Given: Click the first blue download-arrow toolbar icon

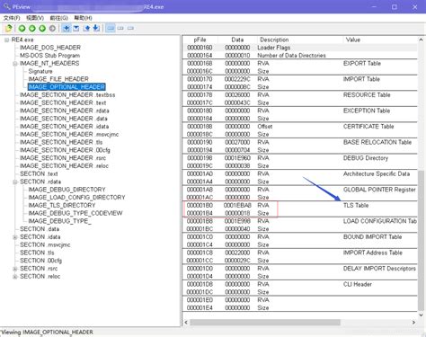Looking at the screenshot, I should pos(67,29).
